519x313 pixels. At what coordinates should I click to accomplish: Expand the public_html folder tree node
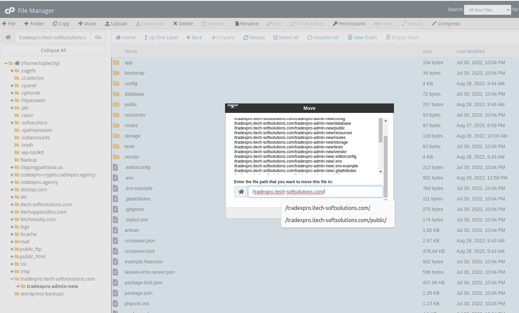click(x=12, y=257)
